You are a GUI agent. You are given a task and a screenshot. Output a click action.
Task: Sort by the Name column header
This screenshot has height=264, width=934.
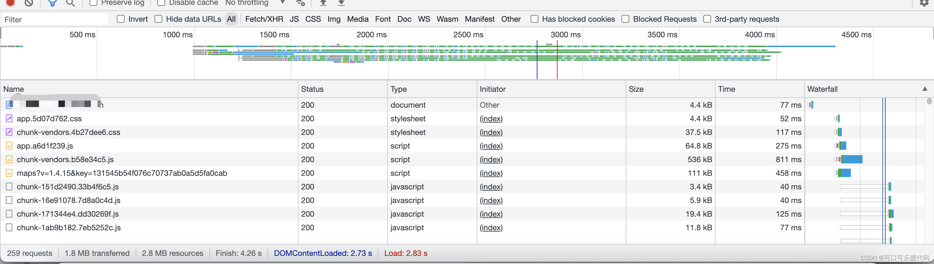coord(149,89)
